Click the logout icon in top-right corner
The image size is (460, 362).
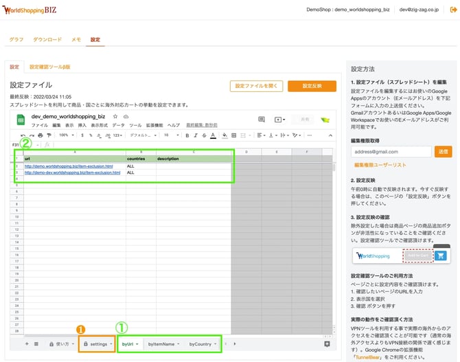(453, 10)
